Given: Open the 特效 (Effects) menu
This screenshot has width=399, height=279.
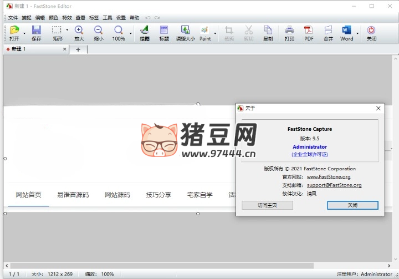Looking at the screenshot, I should tap(67, 18).
